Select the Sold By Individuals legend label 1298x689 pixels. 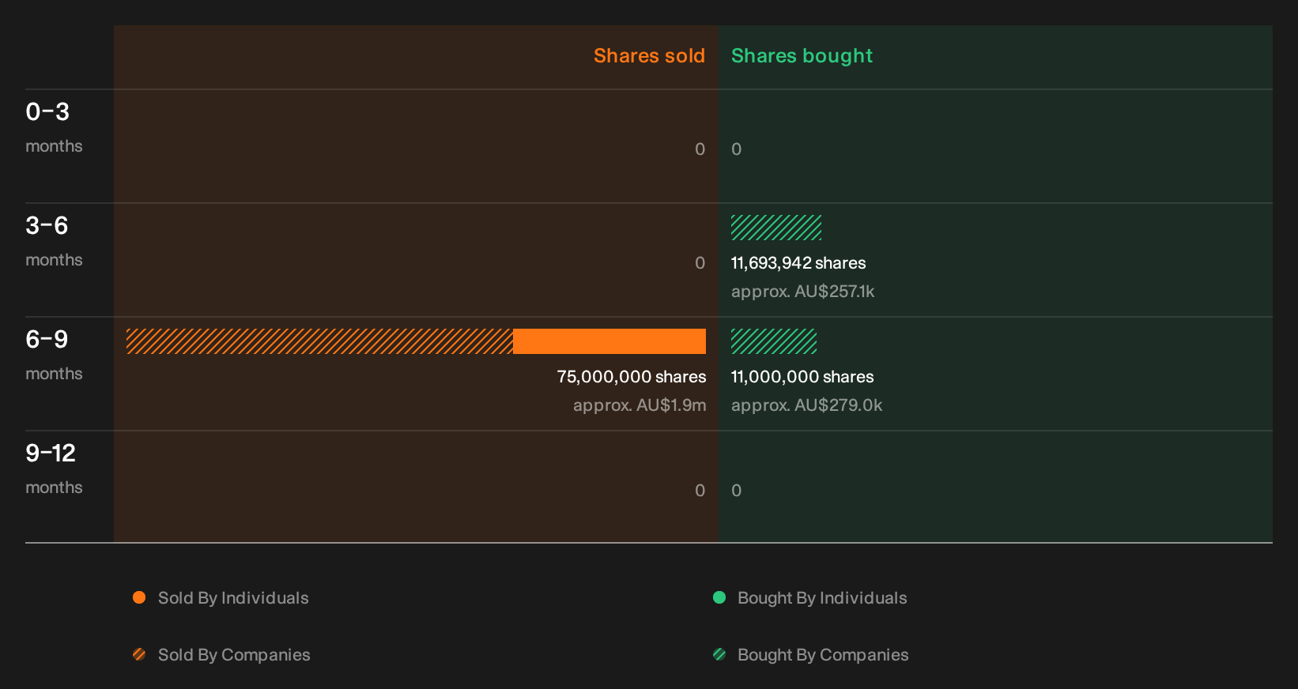click(x=233, y=598)
